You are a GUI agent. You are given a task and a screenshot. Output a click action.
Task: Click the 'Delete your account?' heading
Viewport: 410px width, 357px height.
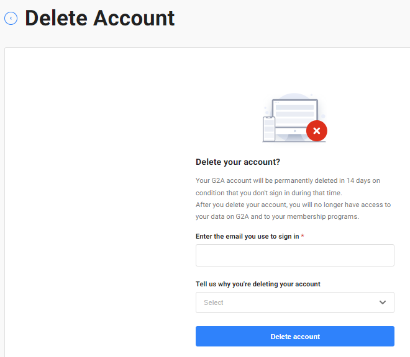tap(238, 162)
